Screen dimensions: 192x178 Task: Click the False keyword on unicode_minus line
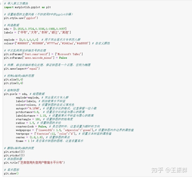pos(63,58)
